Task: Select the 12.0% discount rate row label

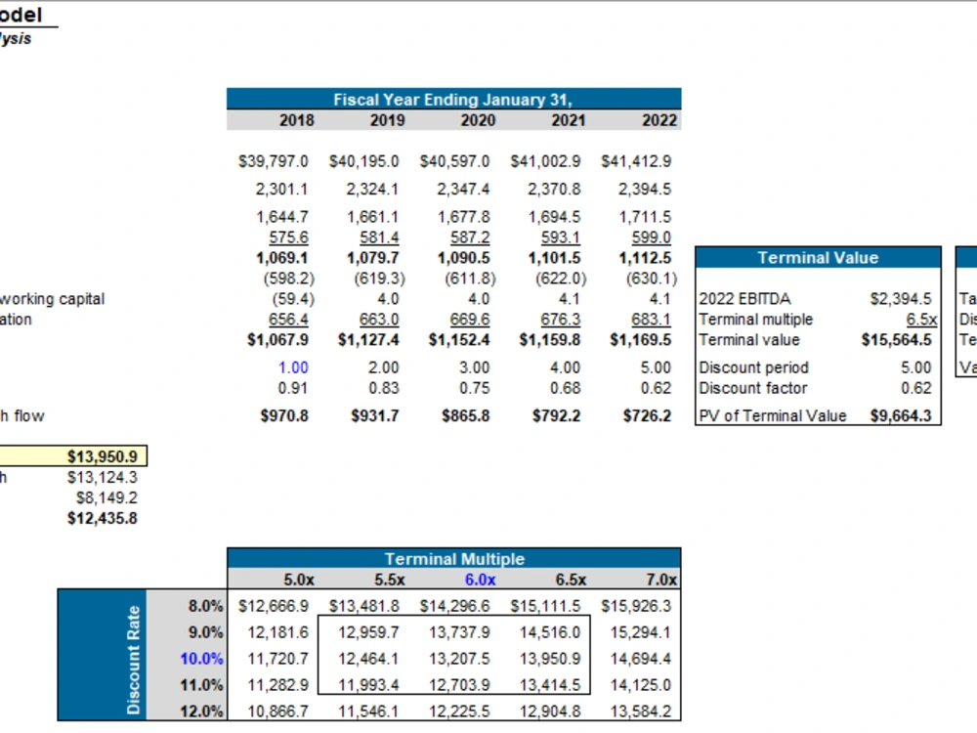Action: pyautogui.click(x=204, y=711)
